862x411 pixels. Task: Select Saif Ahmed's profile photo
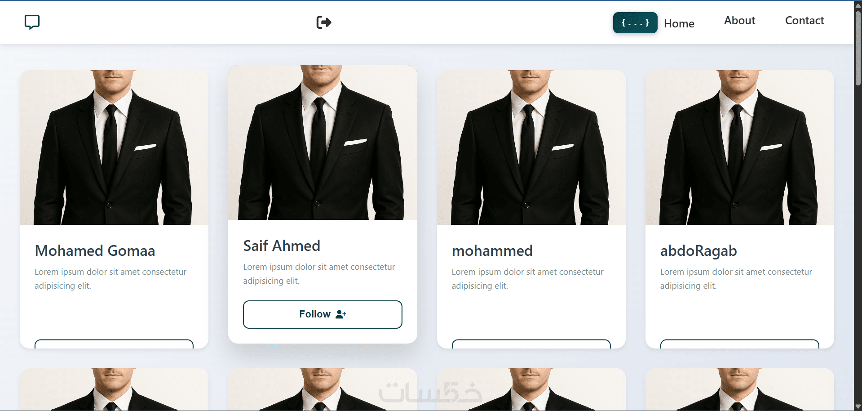(323, 143)
